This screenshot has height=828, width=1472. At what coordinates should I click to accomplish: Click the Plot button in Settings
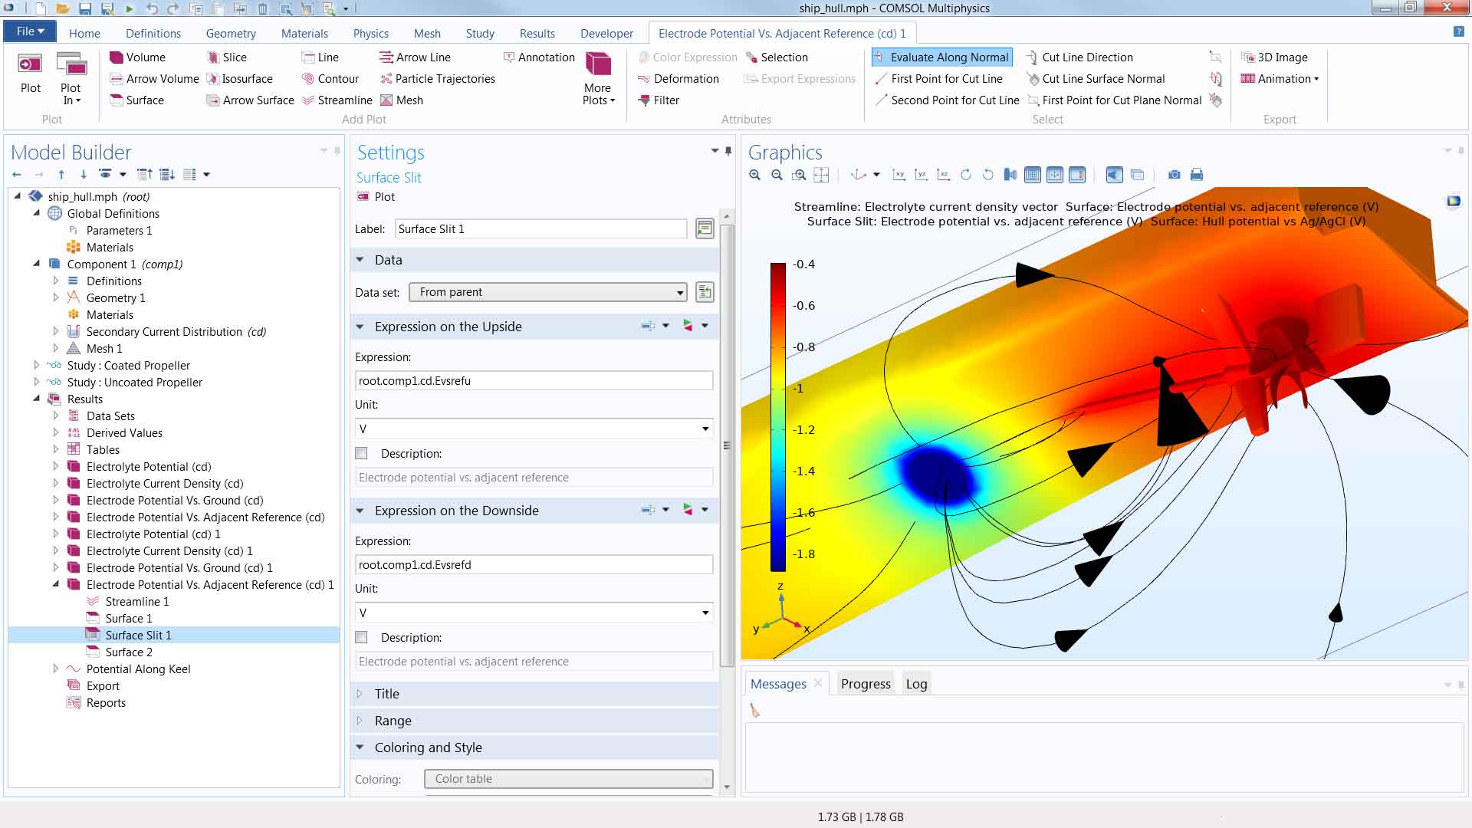tap(376, 197)
